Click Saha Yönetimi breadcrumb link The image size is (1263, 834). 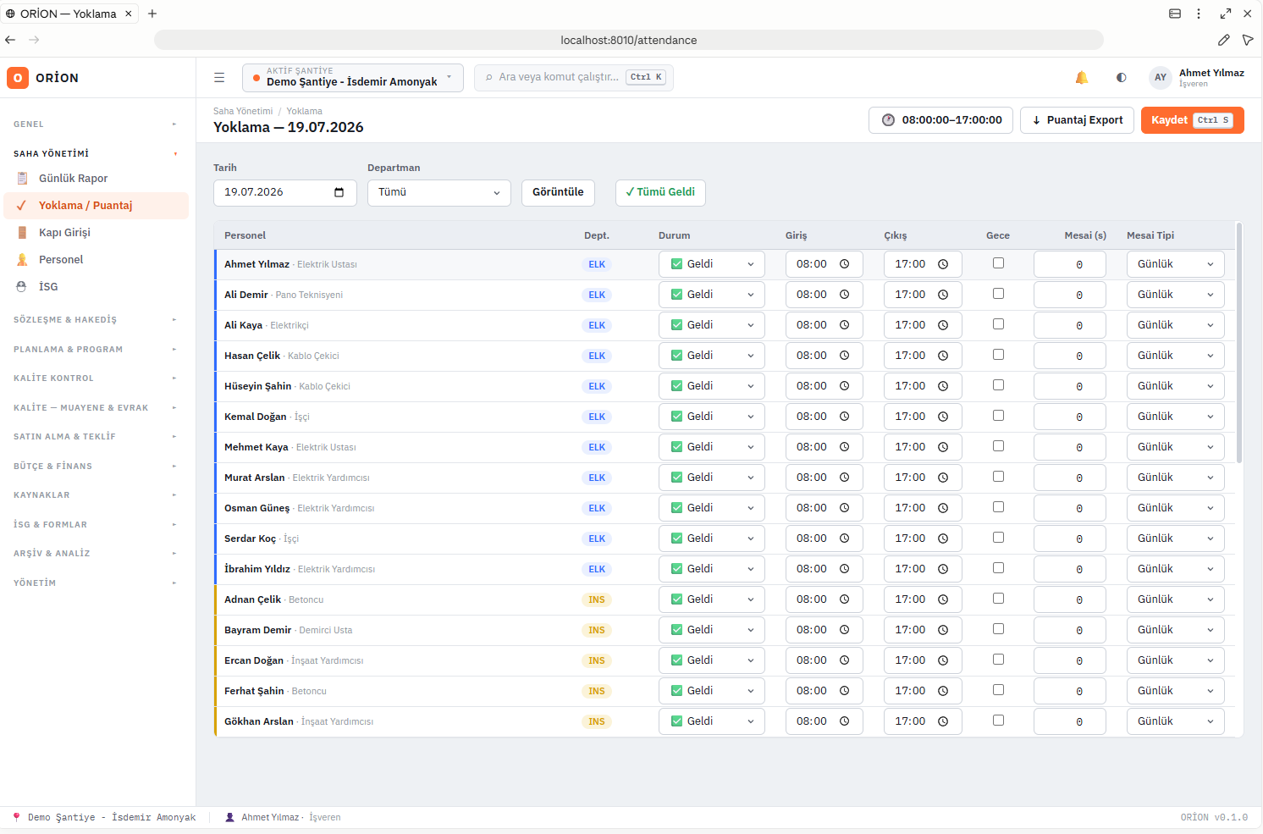coord(243,111)
